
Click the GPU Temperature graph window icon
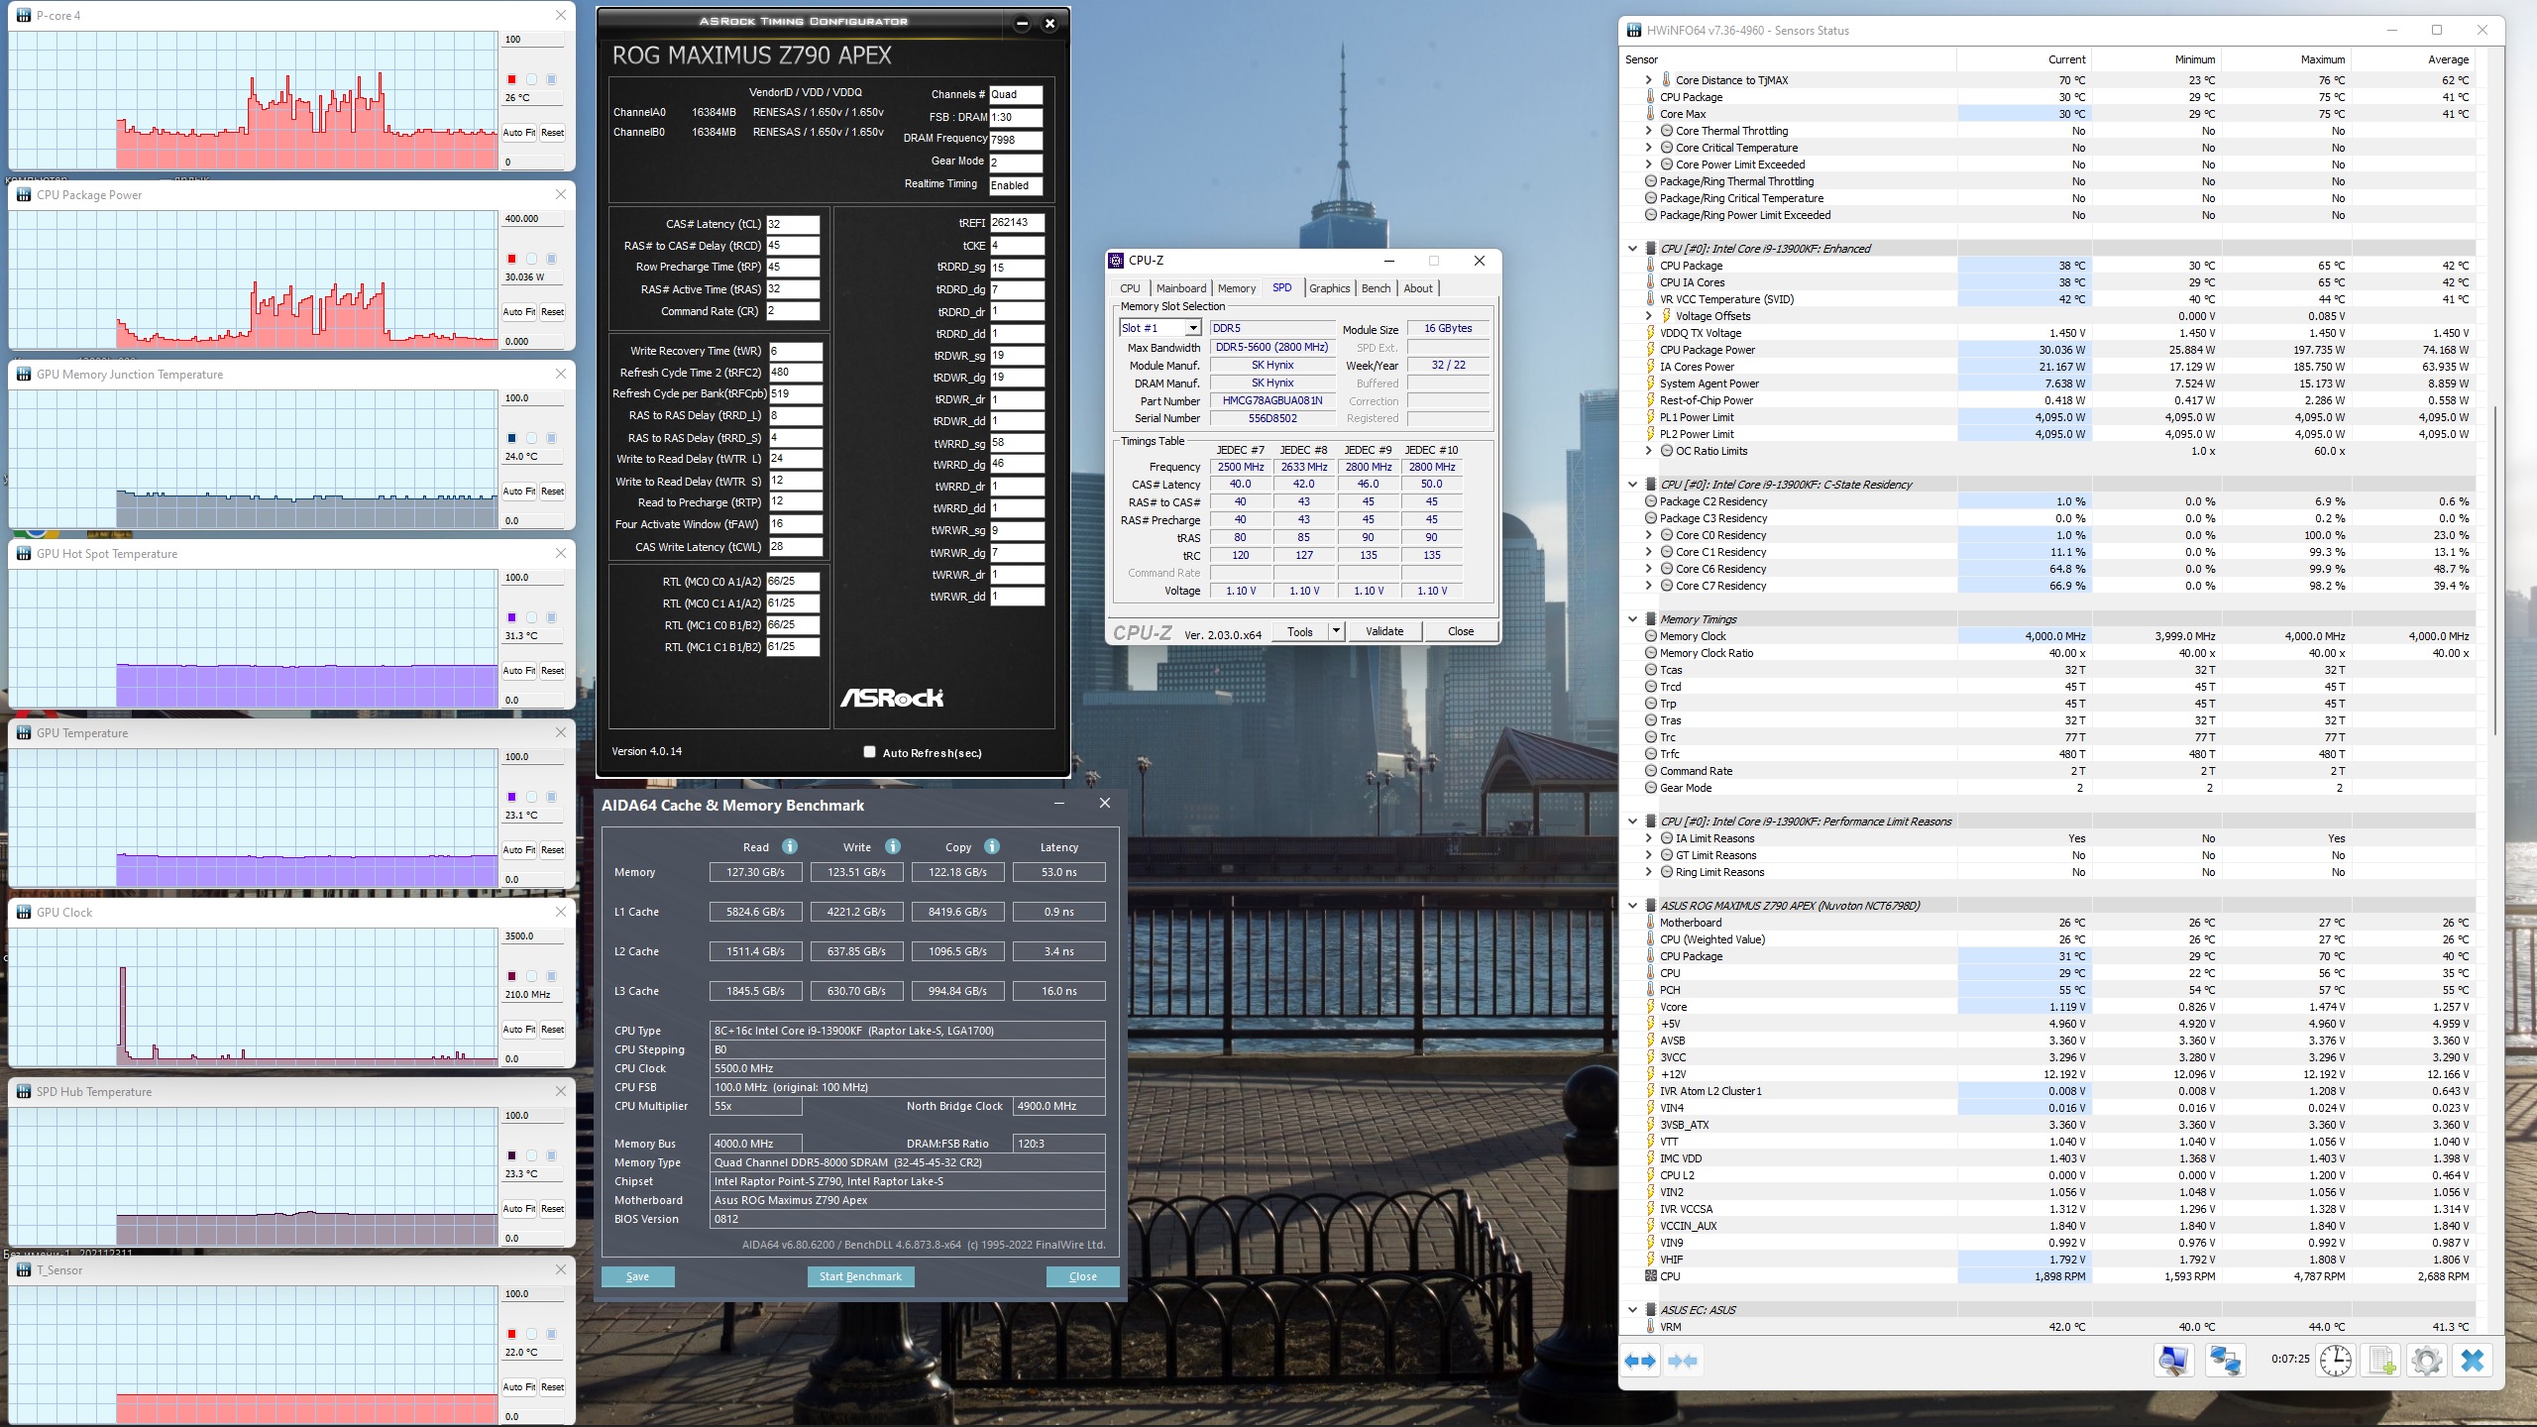coord(24,733)
